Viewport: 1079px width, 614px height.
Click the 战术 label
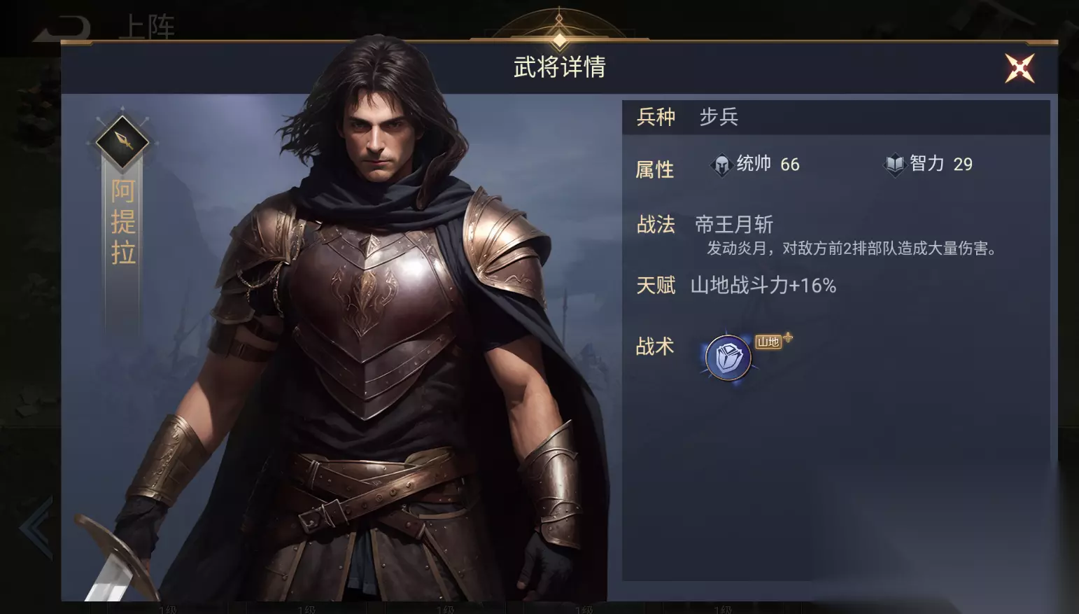click(x=655, y=347)
